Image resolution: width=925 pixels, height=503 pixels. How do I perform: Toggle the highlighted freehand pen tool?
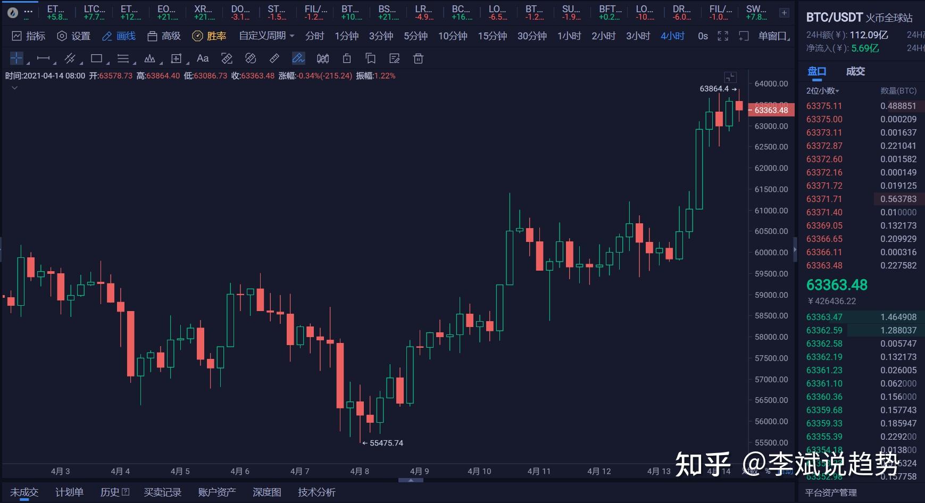(298, 58)
